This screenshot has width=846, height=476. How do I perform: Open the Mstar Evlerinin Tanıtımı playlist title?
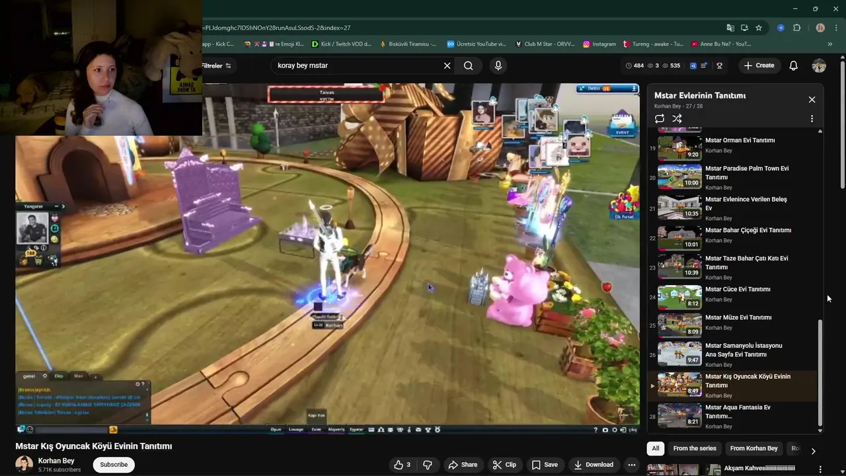pos(700,95)
